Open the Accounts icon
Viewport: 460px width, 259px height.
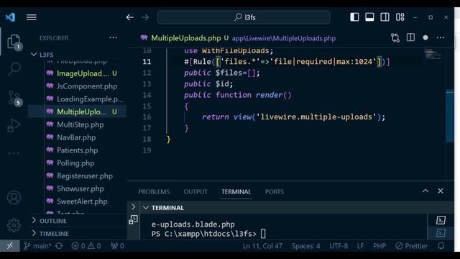tap(14, 197)
